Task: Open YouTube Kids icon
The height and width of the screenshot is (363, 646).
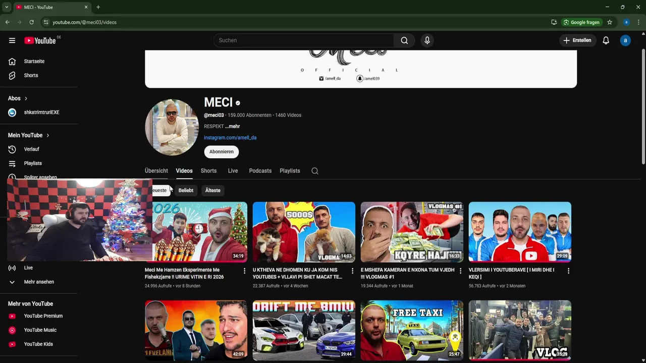Action: (12, 344)
